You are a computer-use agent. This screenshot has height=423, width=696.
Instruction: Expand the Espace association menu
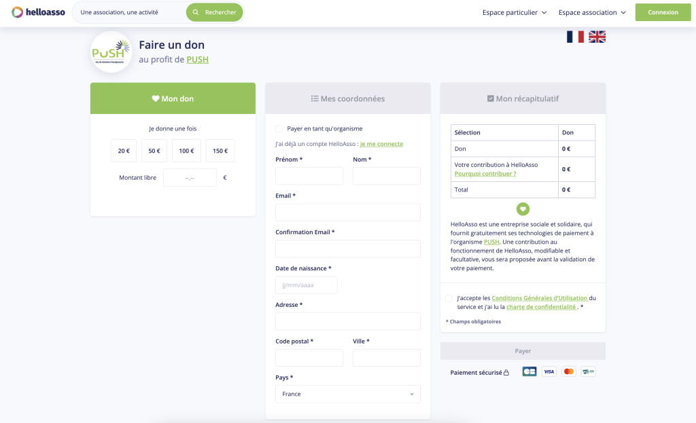(592, 12)
